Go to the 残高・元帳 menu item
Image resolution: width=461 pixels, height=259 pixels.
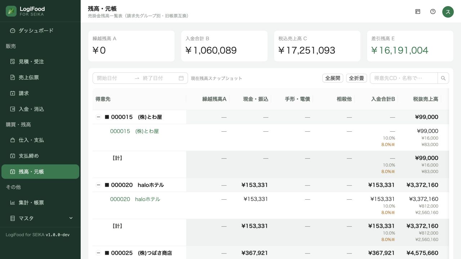(40, 172)
